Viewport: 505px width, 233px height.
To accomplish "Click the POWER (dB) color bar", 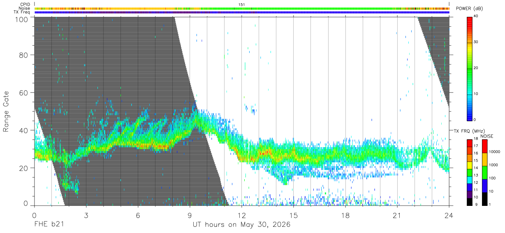I will (470, 68).
